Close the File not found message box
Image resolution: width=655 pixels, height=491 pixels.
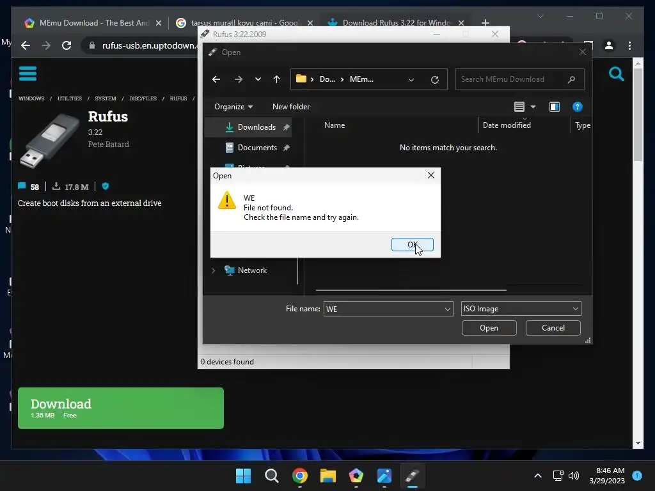pyautogui.click(x=431, y=175)
